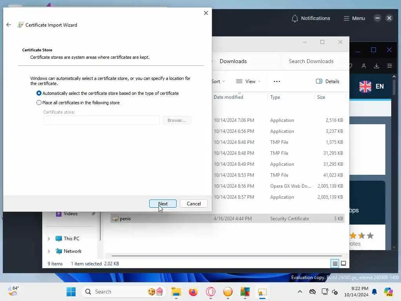Screen dimensions: 401x301
Task: Open Copilot preview icon in taskbar
Action: (388, 292)
